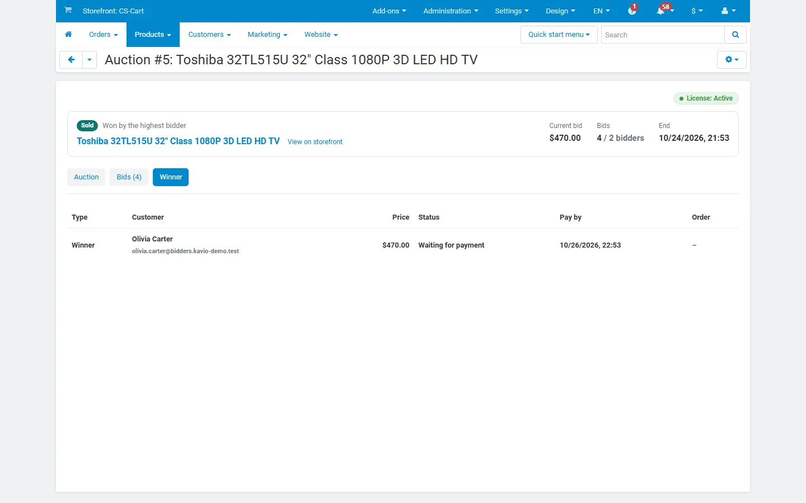The height and width of the screenshot is (503, 806).
Task: Open the red-badged icon showing 1
Action: (632, 10)
